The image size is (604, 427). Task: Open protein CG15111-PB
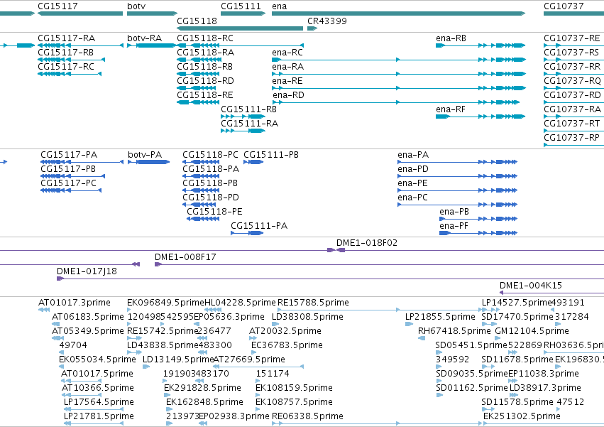tap(271, 155)
